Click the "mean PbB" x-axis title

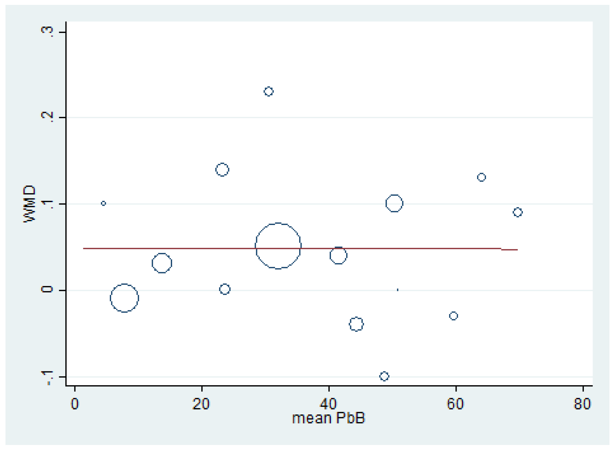click(329, 418)
